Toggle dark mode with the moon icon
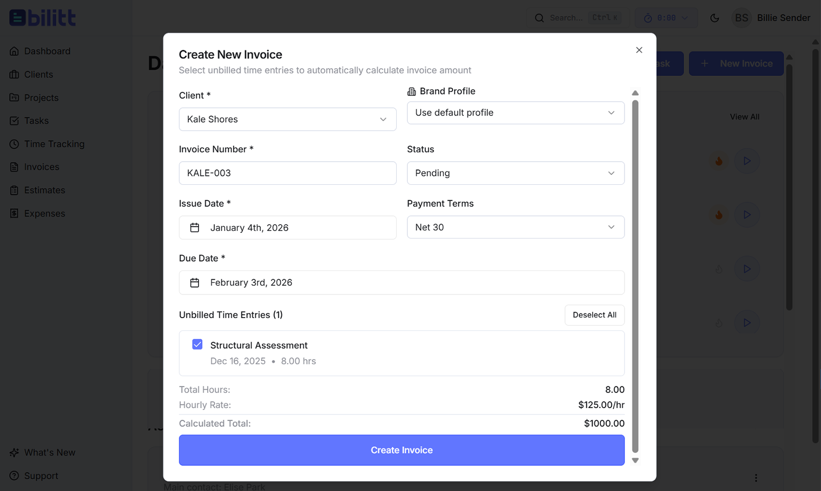The height and width of the screenshot is (491, 821). (x=714, y=17)
